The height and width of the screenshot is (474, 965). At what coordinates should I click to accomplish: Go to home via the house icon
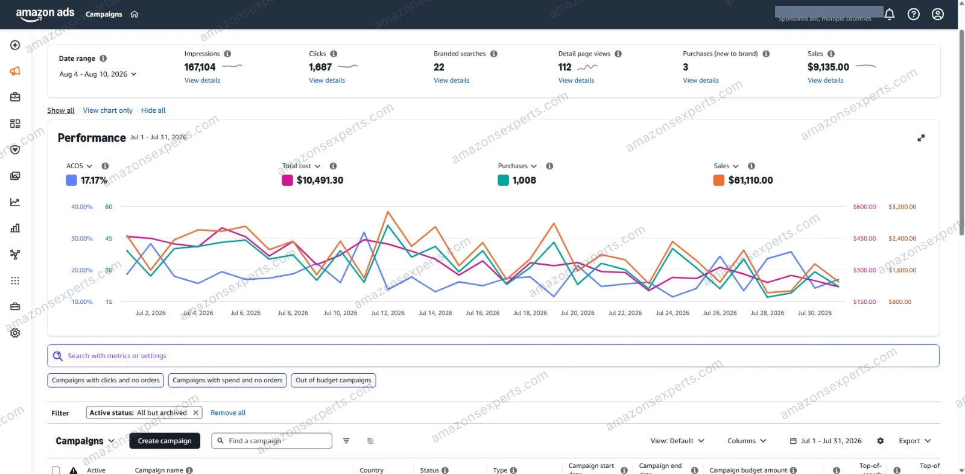point(134,14)
